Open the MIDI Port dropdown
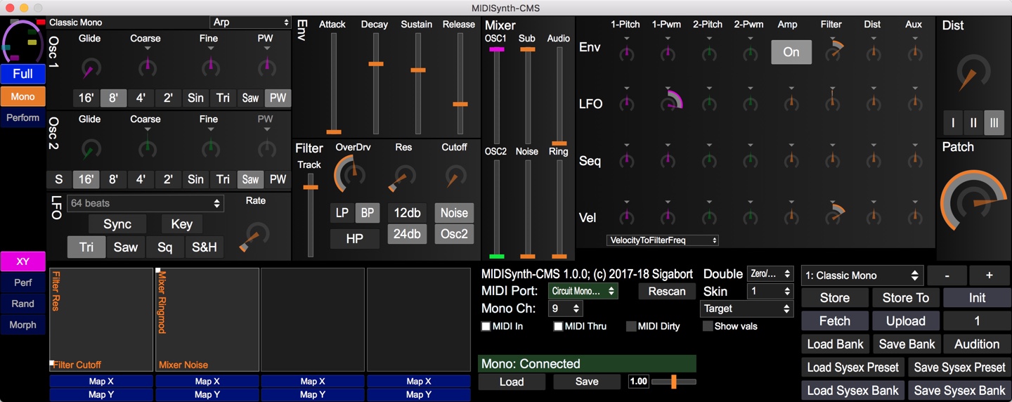 click(x=583, y=291)
